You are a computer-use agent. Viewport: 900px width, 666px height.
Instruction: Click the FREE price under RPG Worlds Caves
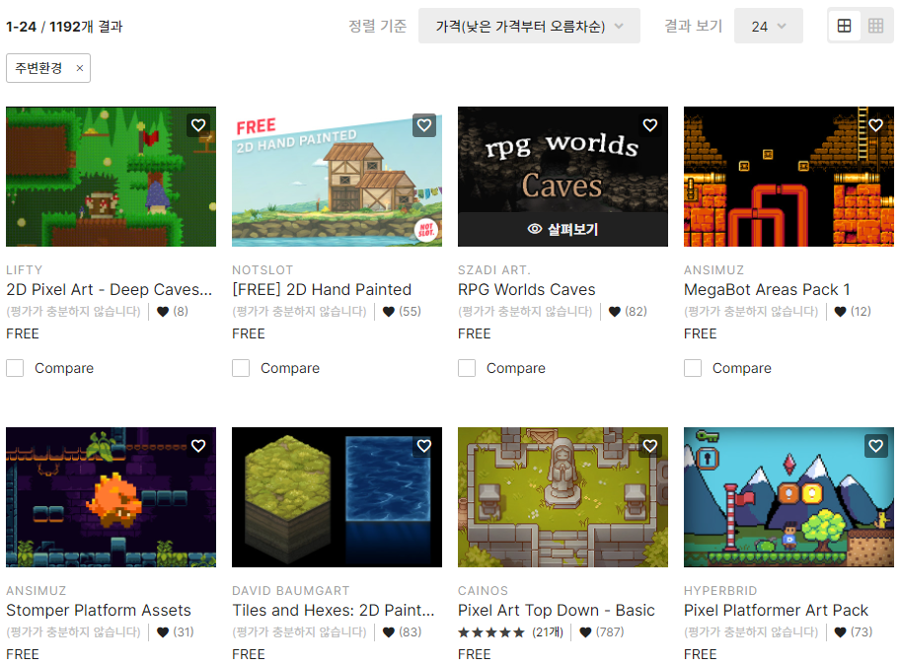coord(474,333)
